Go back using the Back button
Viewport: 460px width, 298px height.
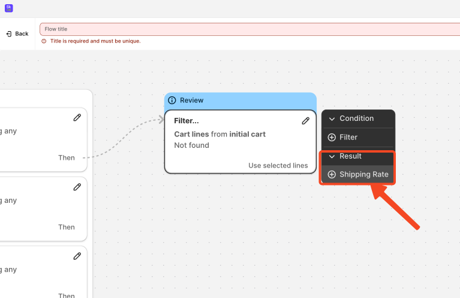click(x=17, y=34)
